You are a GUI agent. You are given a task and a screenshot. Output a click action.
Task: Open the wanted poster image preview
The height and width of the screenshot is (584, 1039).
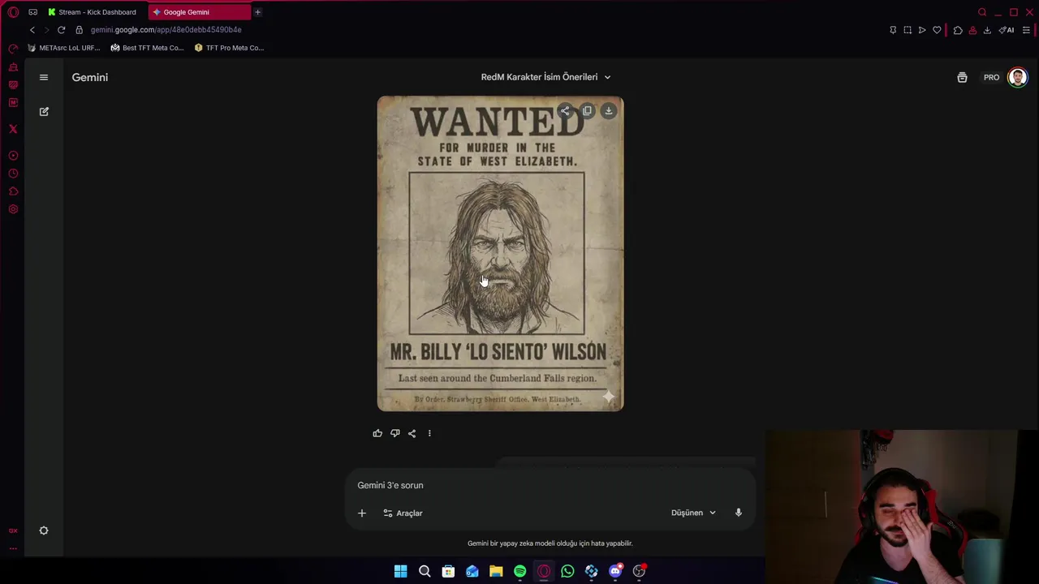coord(500,254)
